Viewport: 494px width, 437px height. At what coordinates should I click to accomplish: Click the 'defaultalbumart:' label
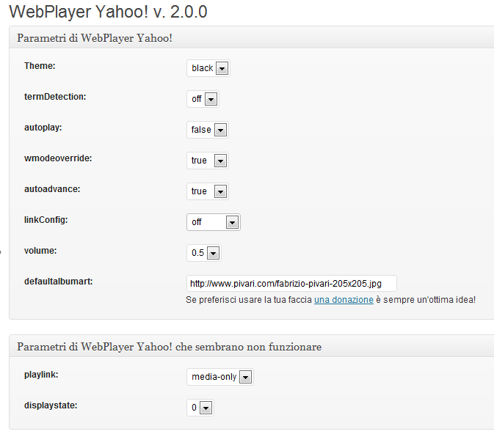click(x=59, y=282)
